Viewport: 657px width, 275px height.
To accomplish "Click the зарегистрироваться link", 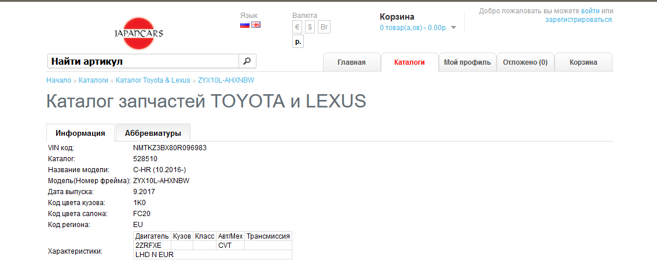I will 579,19.
